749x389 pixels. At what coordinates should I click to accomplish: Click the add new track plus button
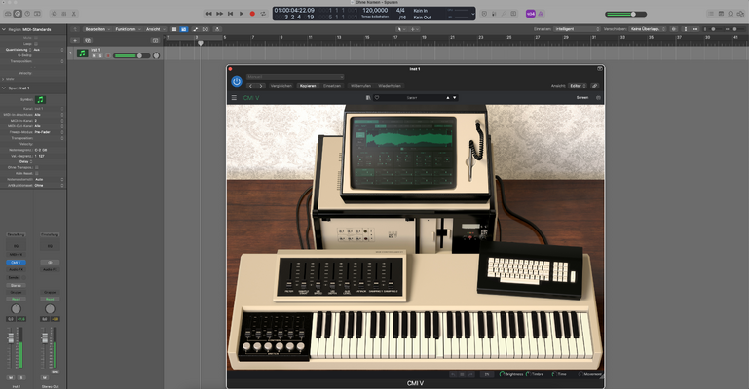tap(75, 40)
